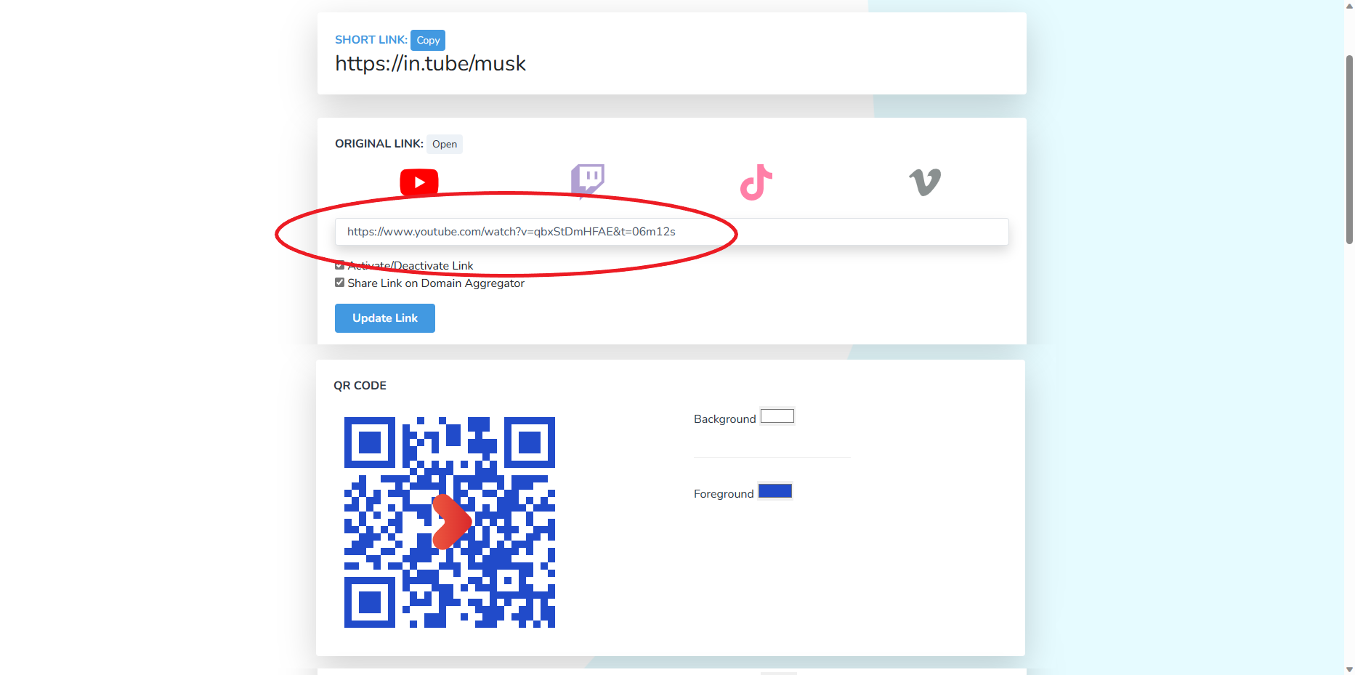The image size is (1355, 675).
Task: Open the QR Background color swatch
Action: 777,416
